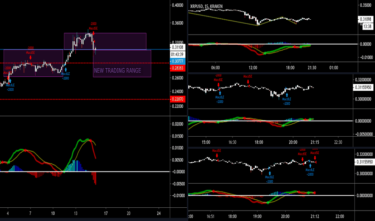The height and width of the screenshot is (221, 375).
Task: Click the 0.02000 MACD axis value
Action: (178, 124)
